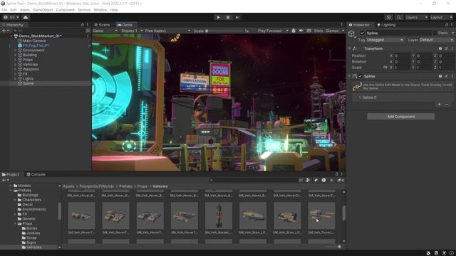This screenshot has width=456, height=256.
Task: Open the Layer Default dropdown
Action: point(436,40)
